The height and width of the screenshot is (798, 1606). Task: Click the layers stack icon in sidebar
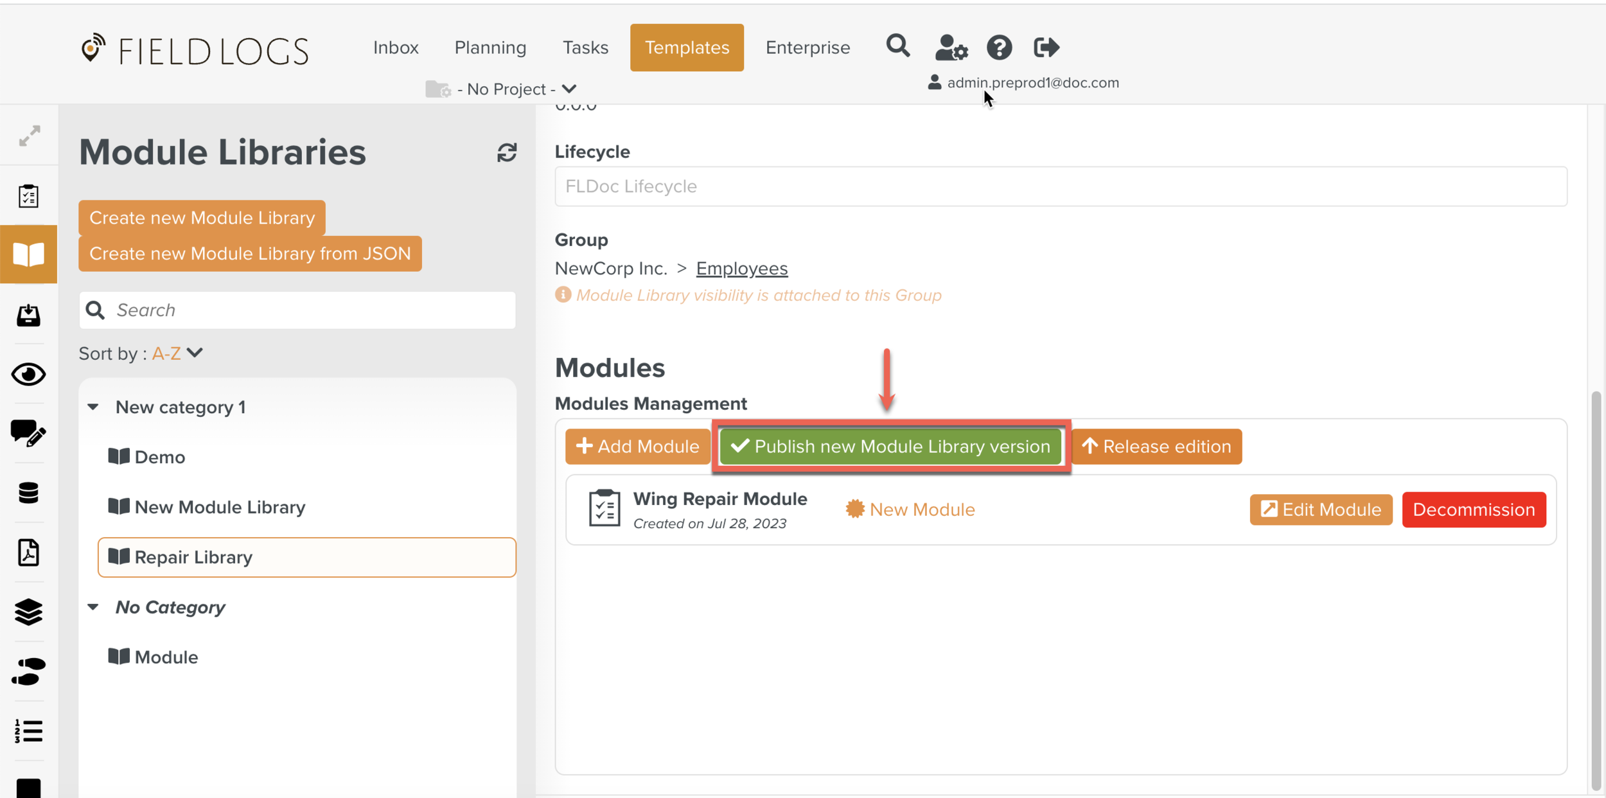[28, 612]
